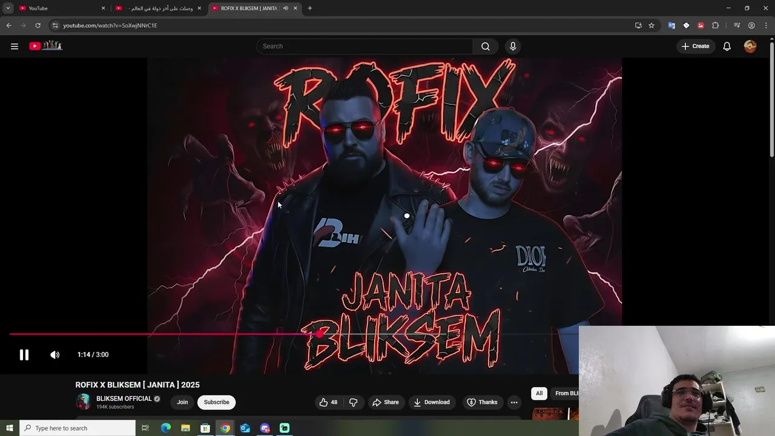Viewport: 775px width, 436px height.
Task: Open the Google Translate extension
Action: pos(671,25)
